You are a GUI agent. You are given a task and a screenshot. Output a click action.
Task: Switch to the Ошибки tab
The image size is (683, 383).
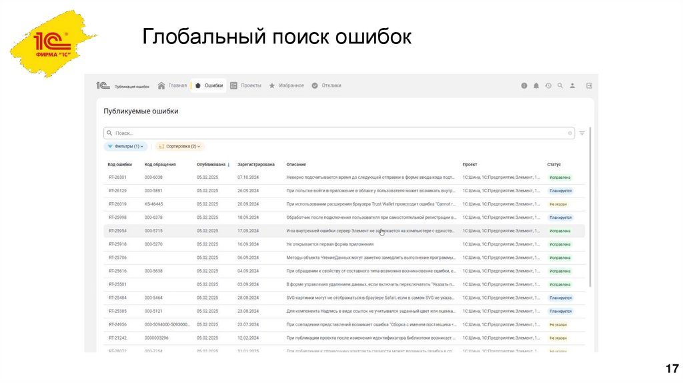(x=209, y=85)
